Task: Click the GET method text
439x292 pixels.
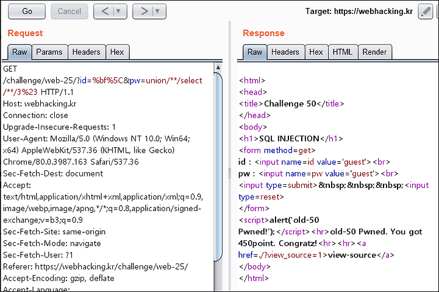Action: pos(10,69)
